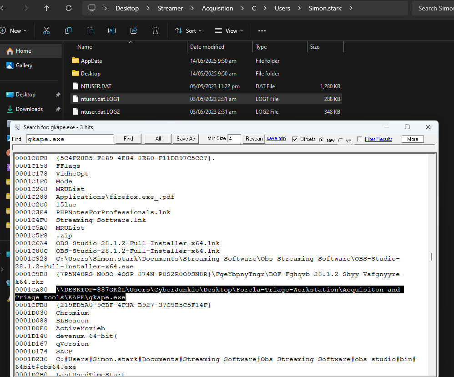Click the Find text input field
454x377 pixels.
point(70,139)
